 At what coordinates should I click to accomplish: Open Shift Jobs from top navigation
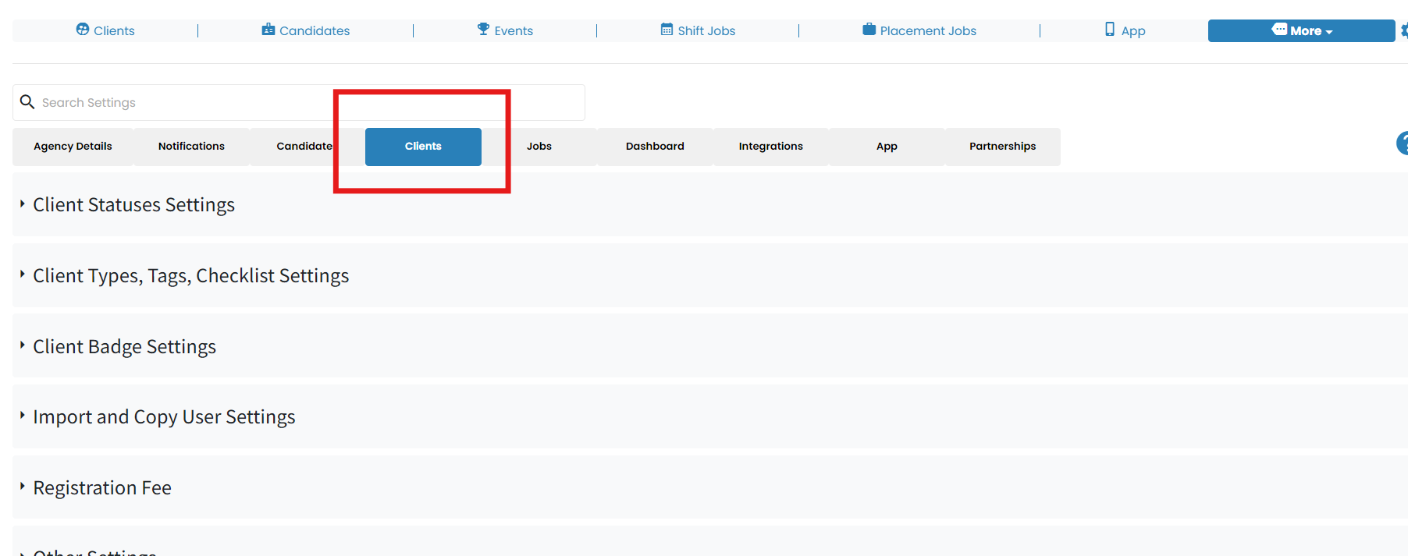coord(698,30)
